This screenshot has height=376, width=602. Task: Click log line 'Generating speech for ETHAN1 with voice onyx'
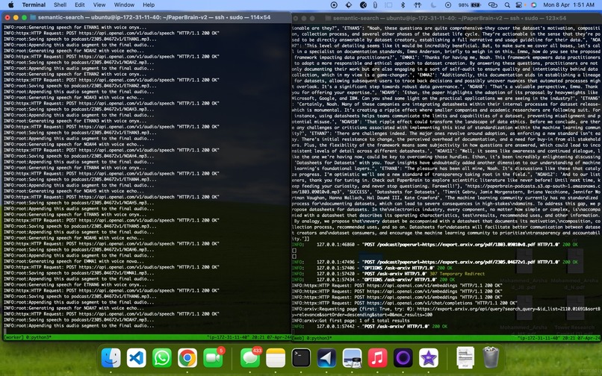click(75, 28)
